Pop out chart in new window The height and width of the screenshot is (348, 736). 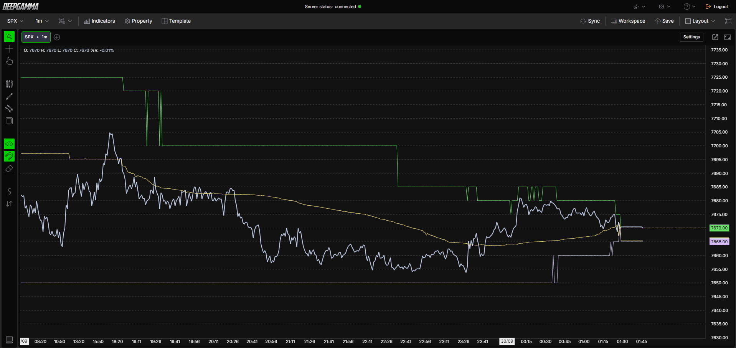click(x=715, y=37)
